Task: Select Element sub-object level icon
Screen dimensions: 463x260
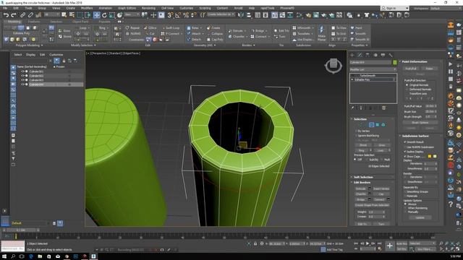Action: (383, 125)
